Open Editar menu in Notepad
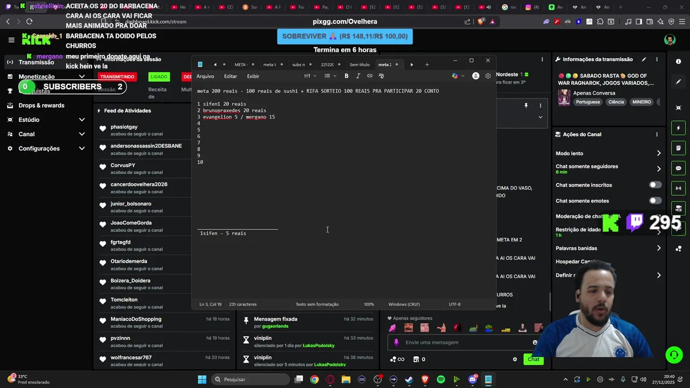The height and width of the screenshot is (388, 690). pos(231,76)
